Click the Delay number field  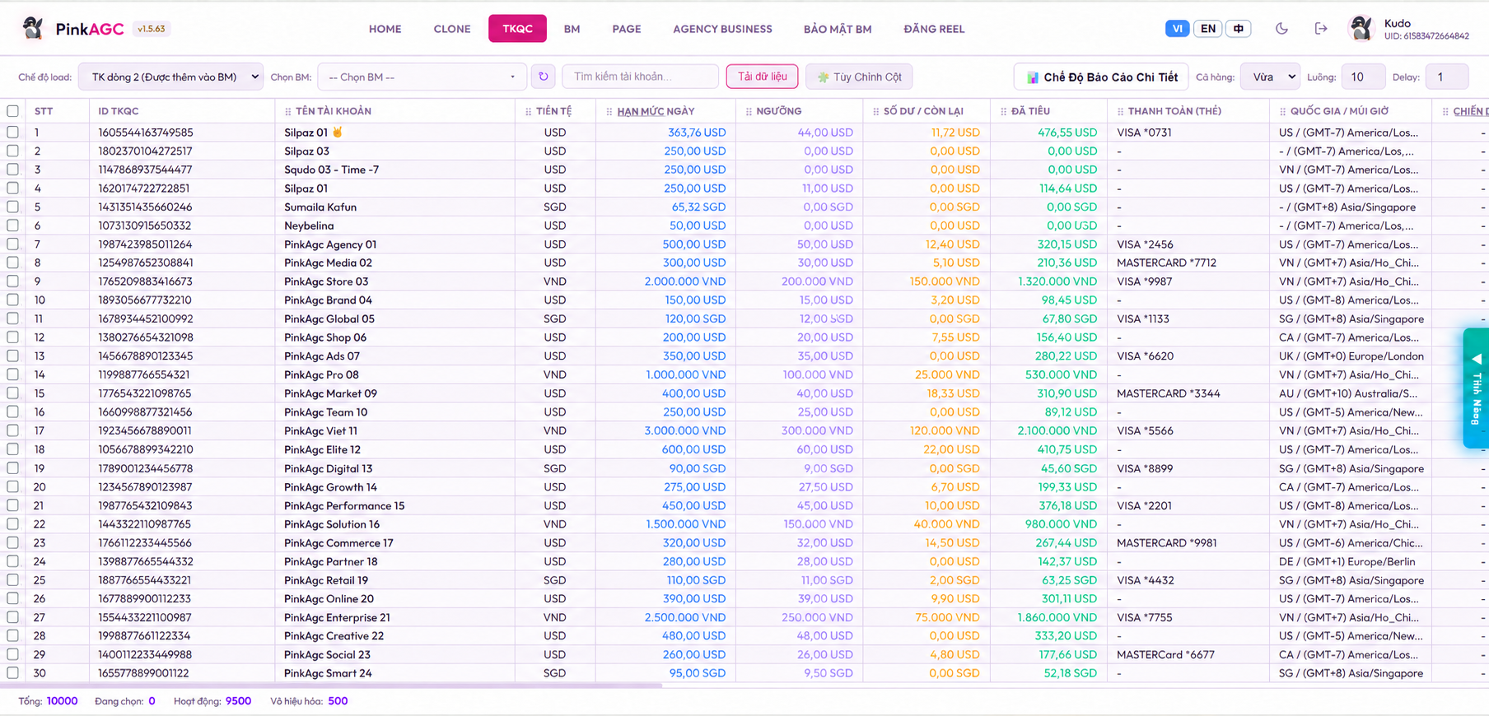click(x=1447, y=77)
